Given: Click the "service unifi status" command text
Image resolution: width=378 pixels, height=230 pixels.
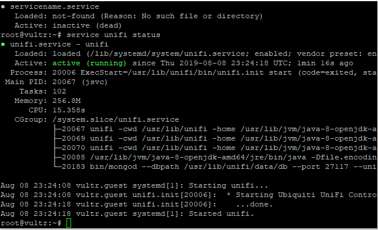Looking at the screenshot, I should (113, 35).
